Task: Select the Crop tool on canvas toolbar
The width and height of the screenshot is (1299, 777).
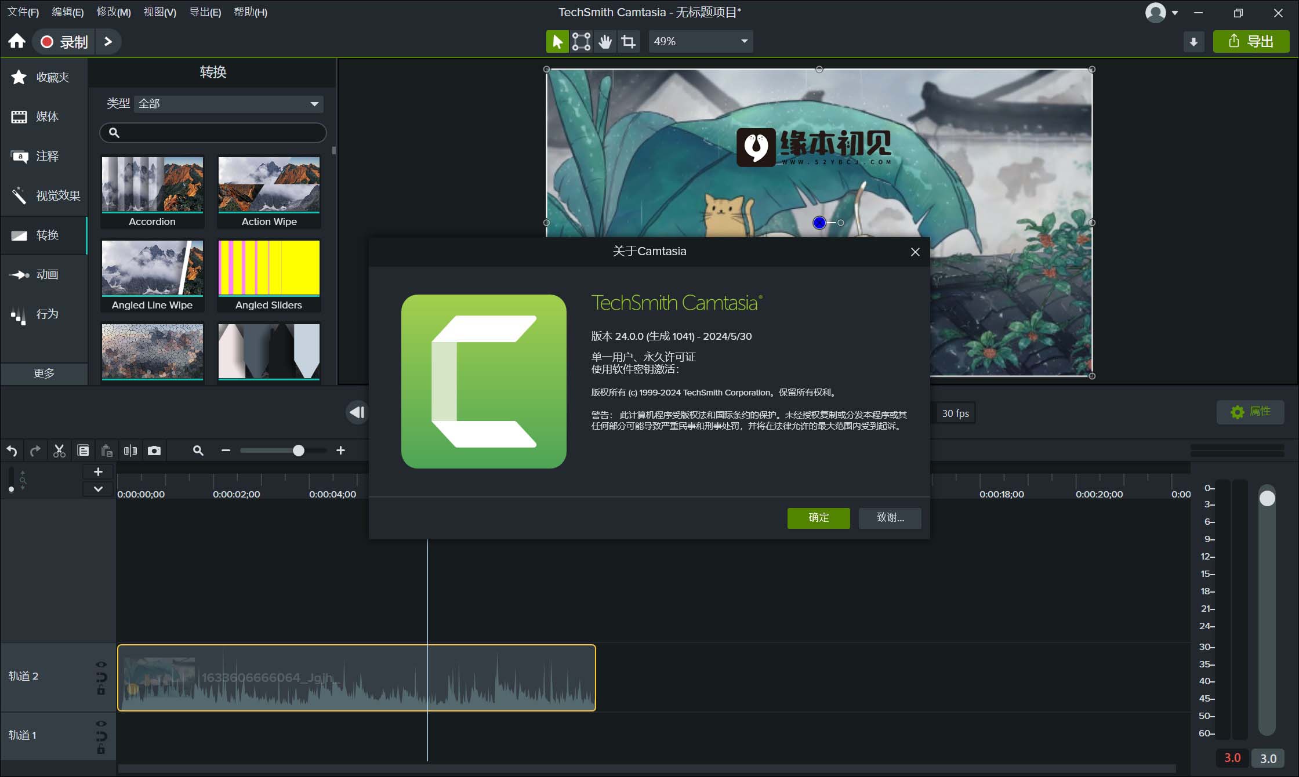Action: click(629, 41)
